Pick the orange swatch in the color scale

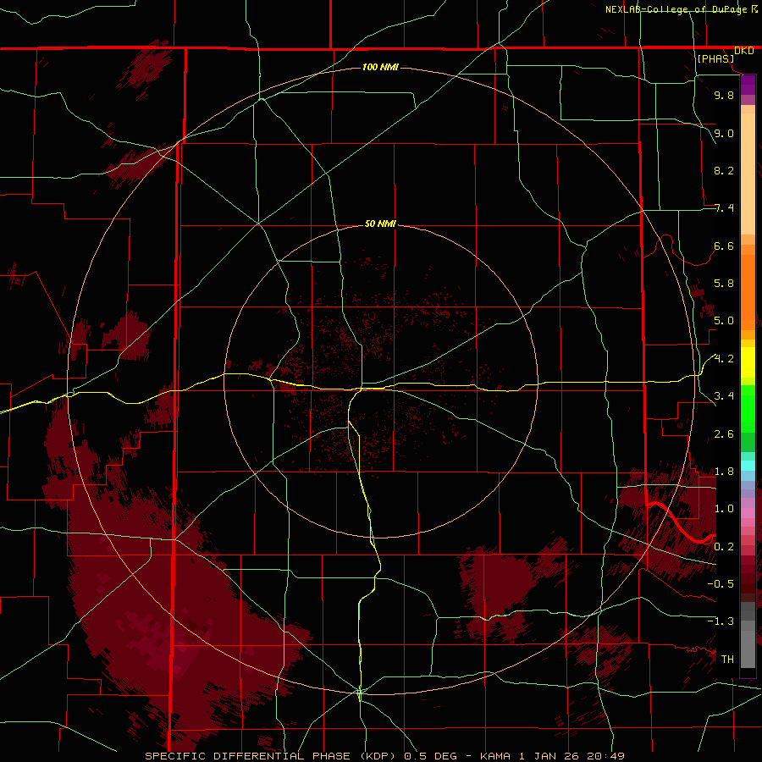(x=748, y=291)
